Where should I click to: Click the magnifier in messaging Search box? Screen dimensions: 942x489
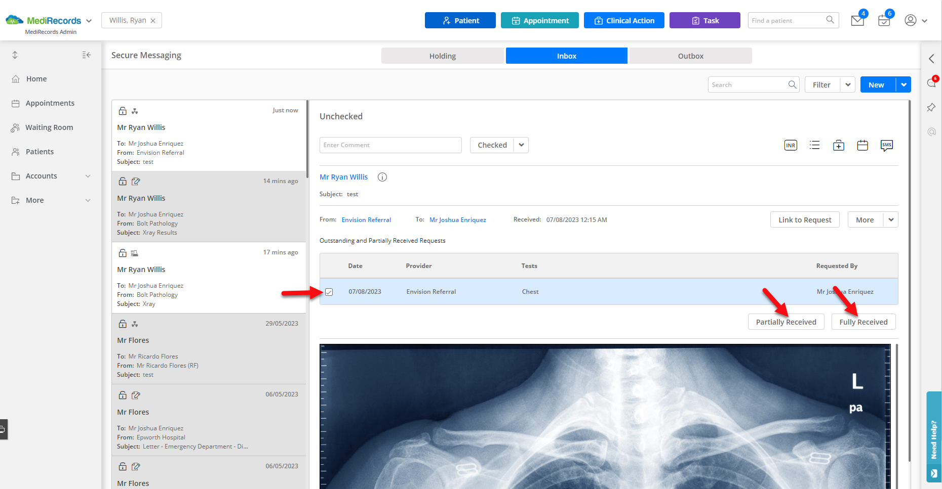793,84
